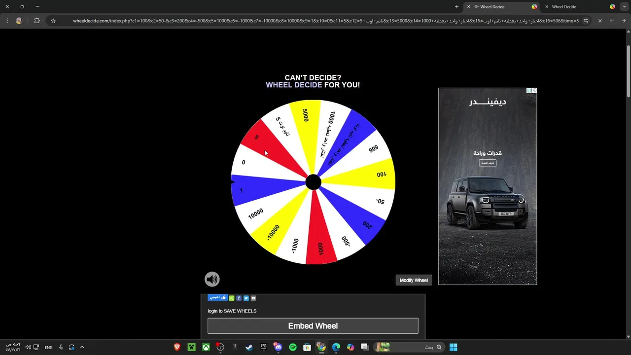Click the address bar URL
This screenshot has width=631, height=355.
(326, 21)
